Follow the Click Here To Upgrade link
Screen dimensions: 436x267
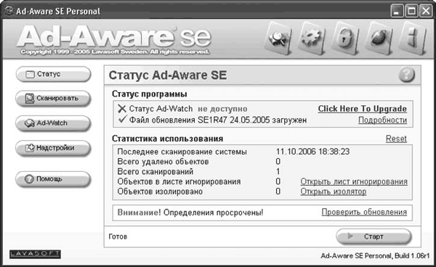[363, 109]
